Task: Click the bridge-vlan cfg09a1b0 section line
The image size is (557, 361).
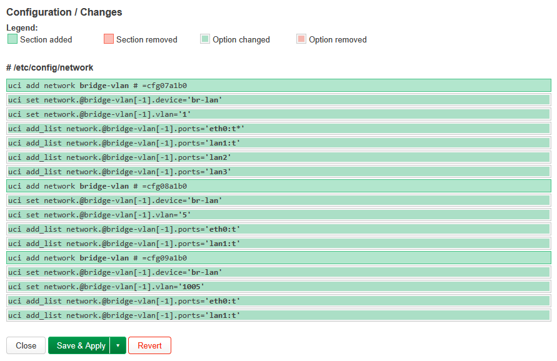Action: 278,258
